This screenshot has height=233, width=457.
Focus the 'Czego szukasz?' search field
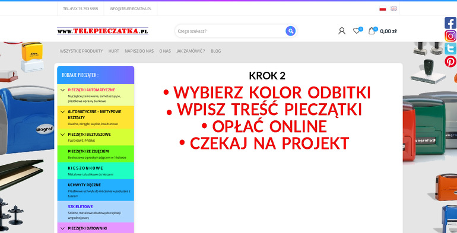(230, 31)
